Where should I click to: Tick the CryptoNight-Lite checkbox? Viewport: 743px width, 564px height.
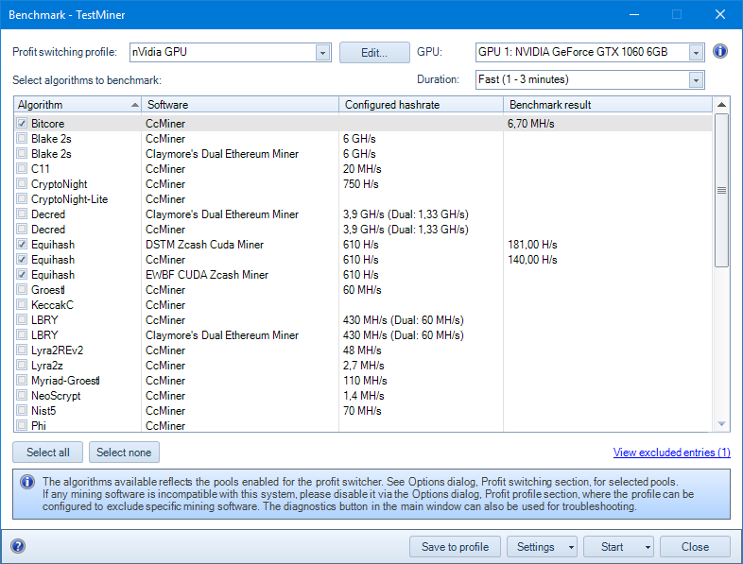pos(22,199)
